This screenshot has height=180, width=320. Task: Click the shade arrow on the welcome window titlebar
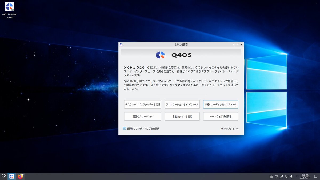coord(237,44)
